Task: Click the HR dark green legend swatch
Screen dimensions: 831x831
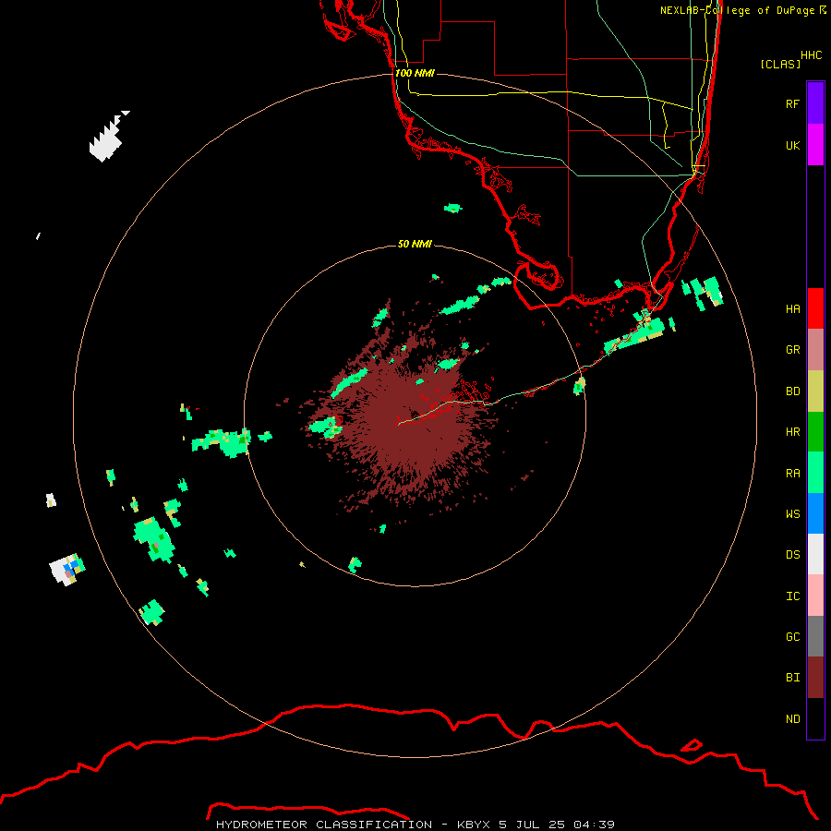Action: (x=815, y=432)
